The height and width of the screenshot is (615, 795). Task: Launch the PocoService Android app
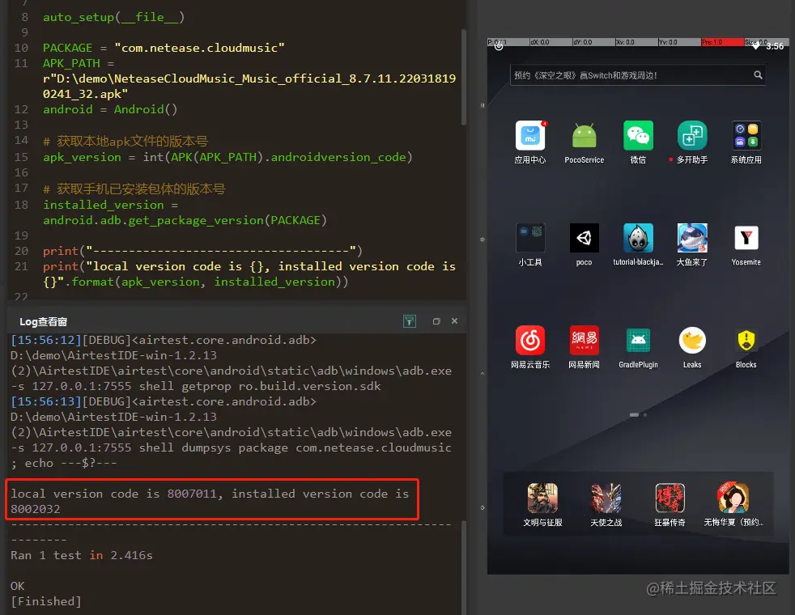(584, 136)
